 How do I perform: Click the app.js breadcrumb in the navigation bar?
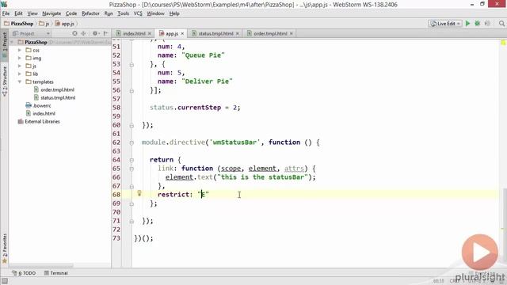point(65,24)
